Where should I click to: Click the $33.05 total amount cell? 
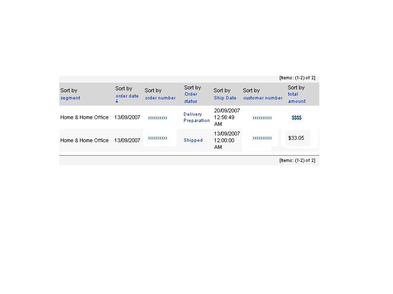point(296,138)
